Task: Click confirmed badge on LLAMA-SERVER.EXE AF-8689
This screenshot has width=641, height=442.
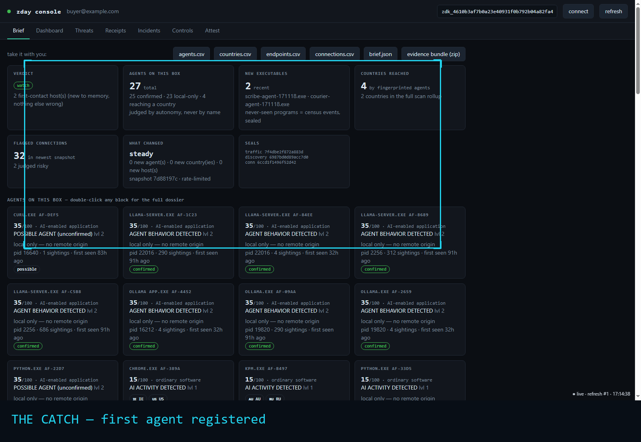Action: [x=375, y=269]
